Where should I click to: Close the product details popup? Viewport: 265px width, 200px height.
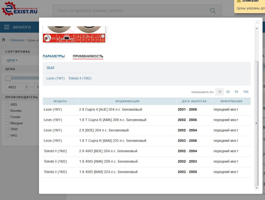click(257, 22)
